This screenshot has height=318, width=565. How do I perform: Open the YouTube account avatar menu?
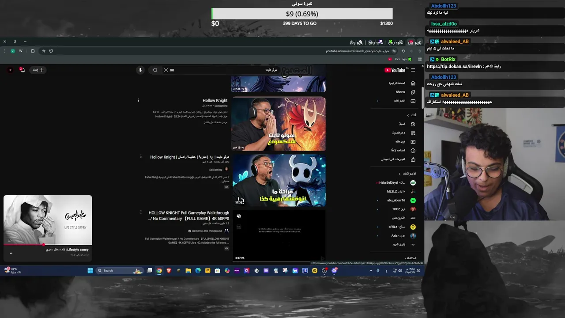click(10, 70)
